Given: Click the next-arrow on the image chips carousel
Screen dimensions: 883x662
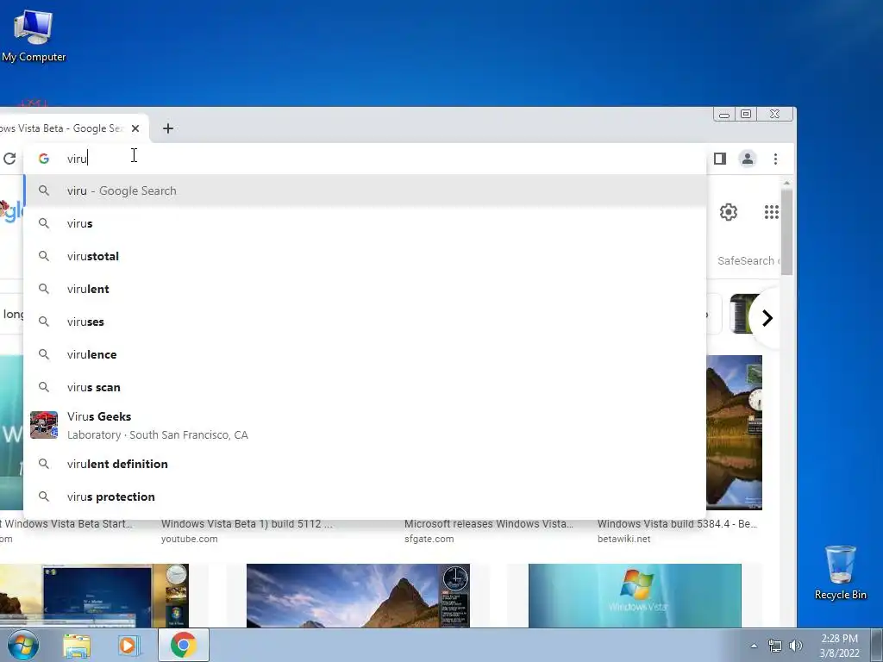Looking at the screenshot, I should tap(767, 318).
